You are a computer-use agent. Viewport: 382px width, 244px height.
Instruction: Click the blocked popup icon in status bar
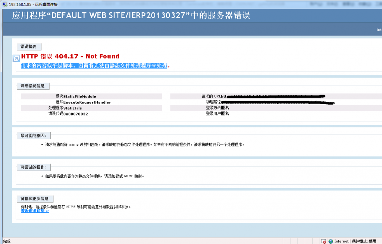(323, 241)
